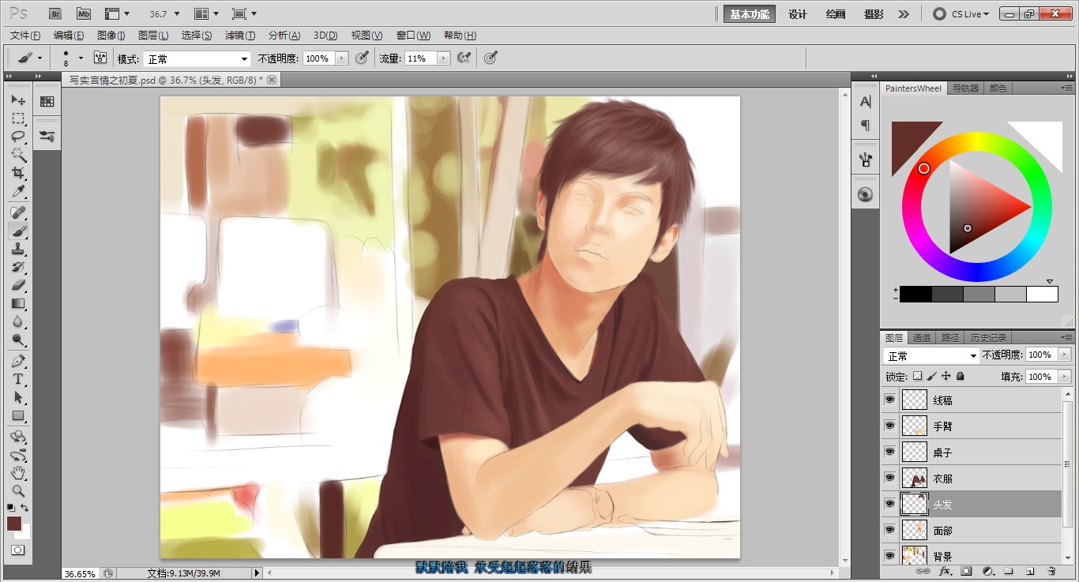Switch to the 通道 tab
The height and width of the screenshot is (582, 1079).
(922, 337)
